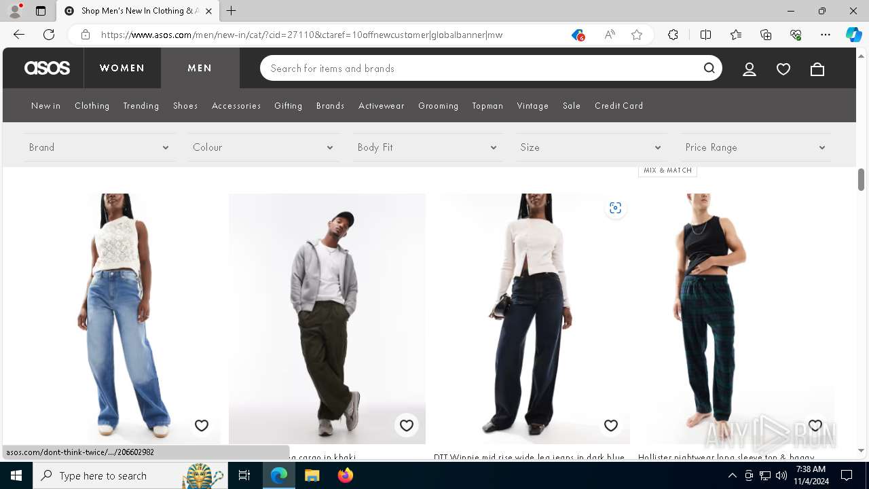This screenshot has height=489, width=869.
Task: Save the DTT Winnie dark blue jeans
Action: [611, 426]
